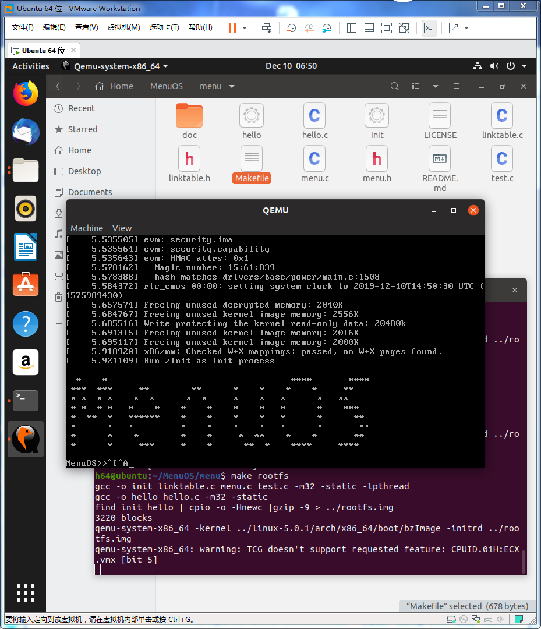Search in the Files window

pyautogui.click(x=395, y=86)
